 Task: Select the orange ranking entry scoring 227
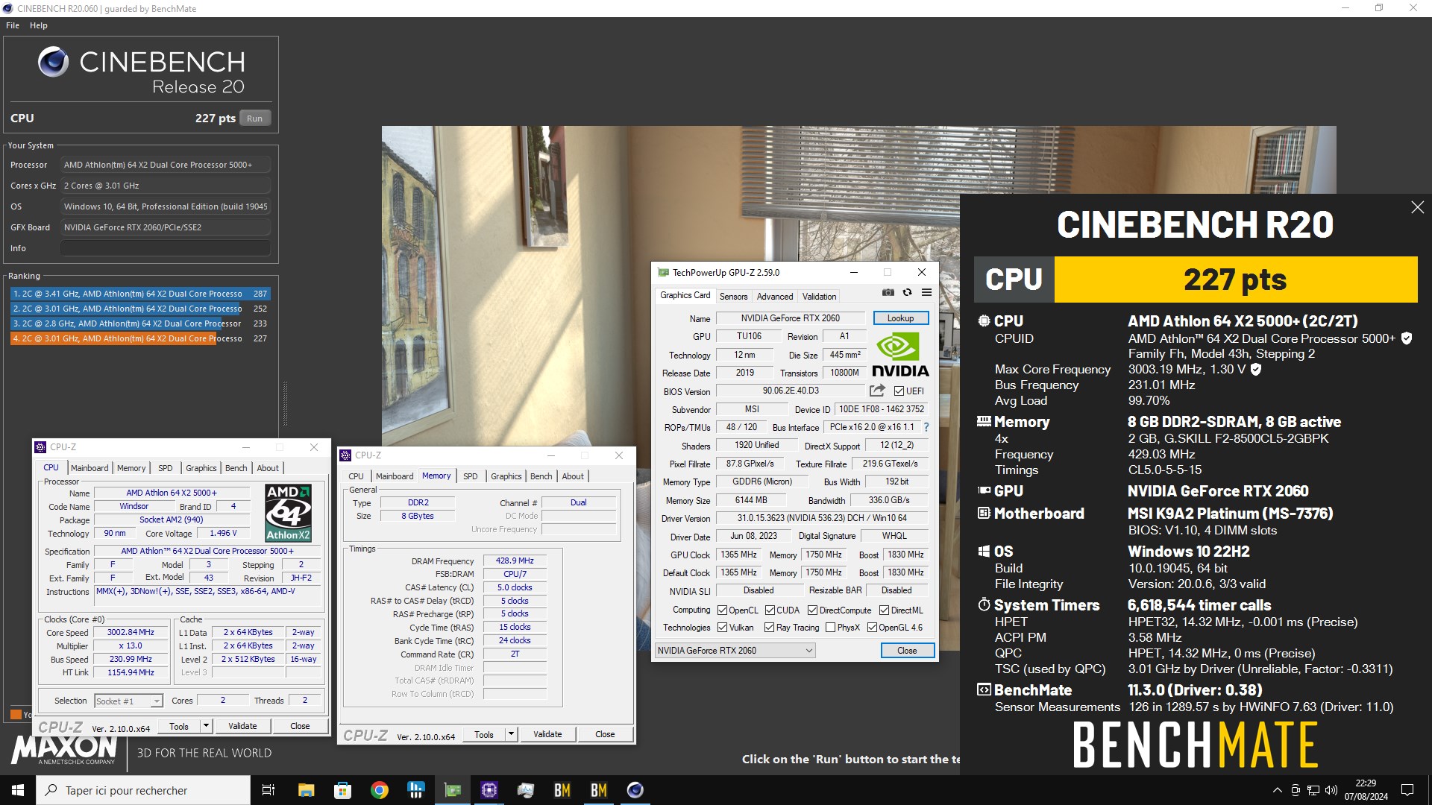140,338
